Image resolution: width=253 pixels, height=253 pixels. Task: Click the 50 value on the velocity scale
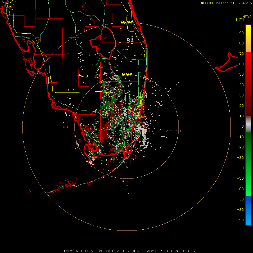[241, 74]
